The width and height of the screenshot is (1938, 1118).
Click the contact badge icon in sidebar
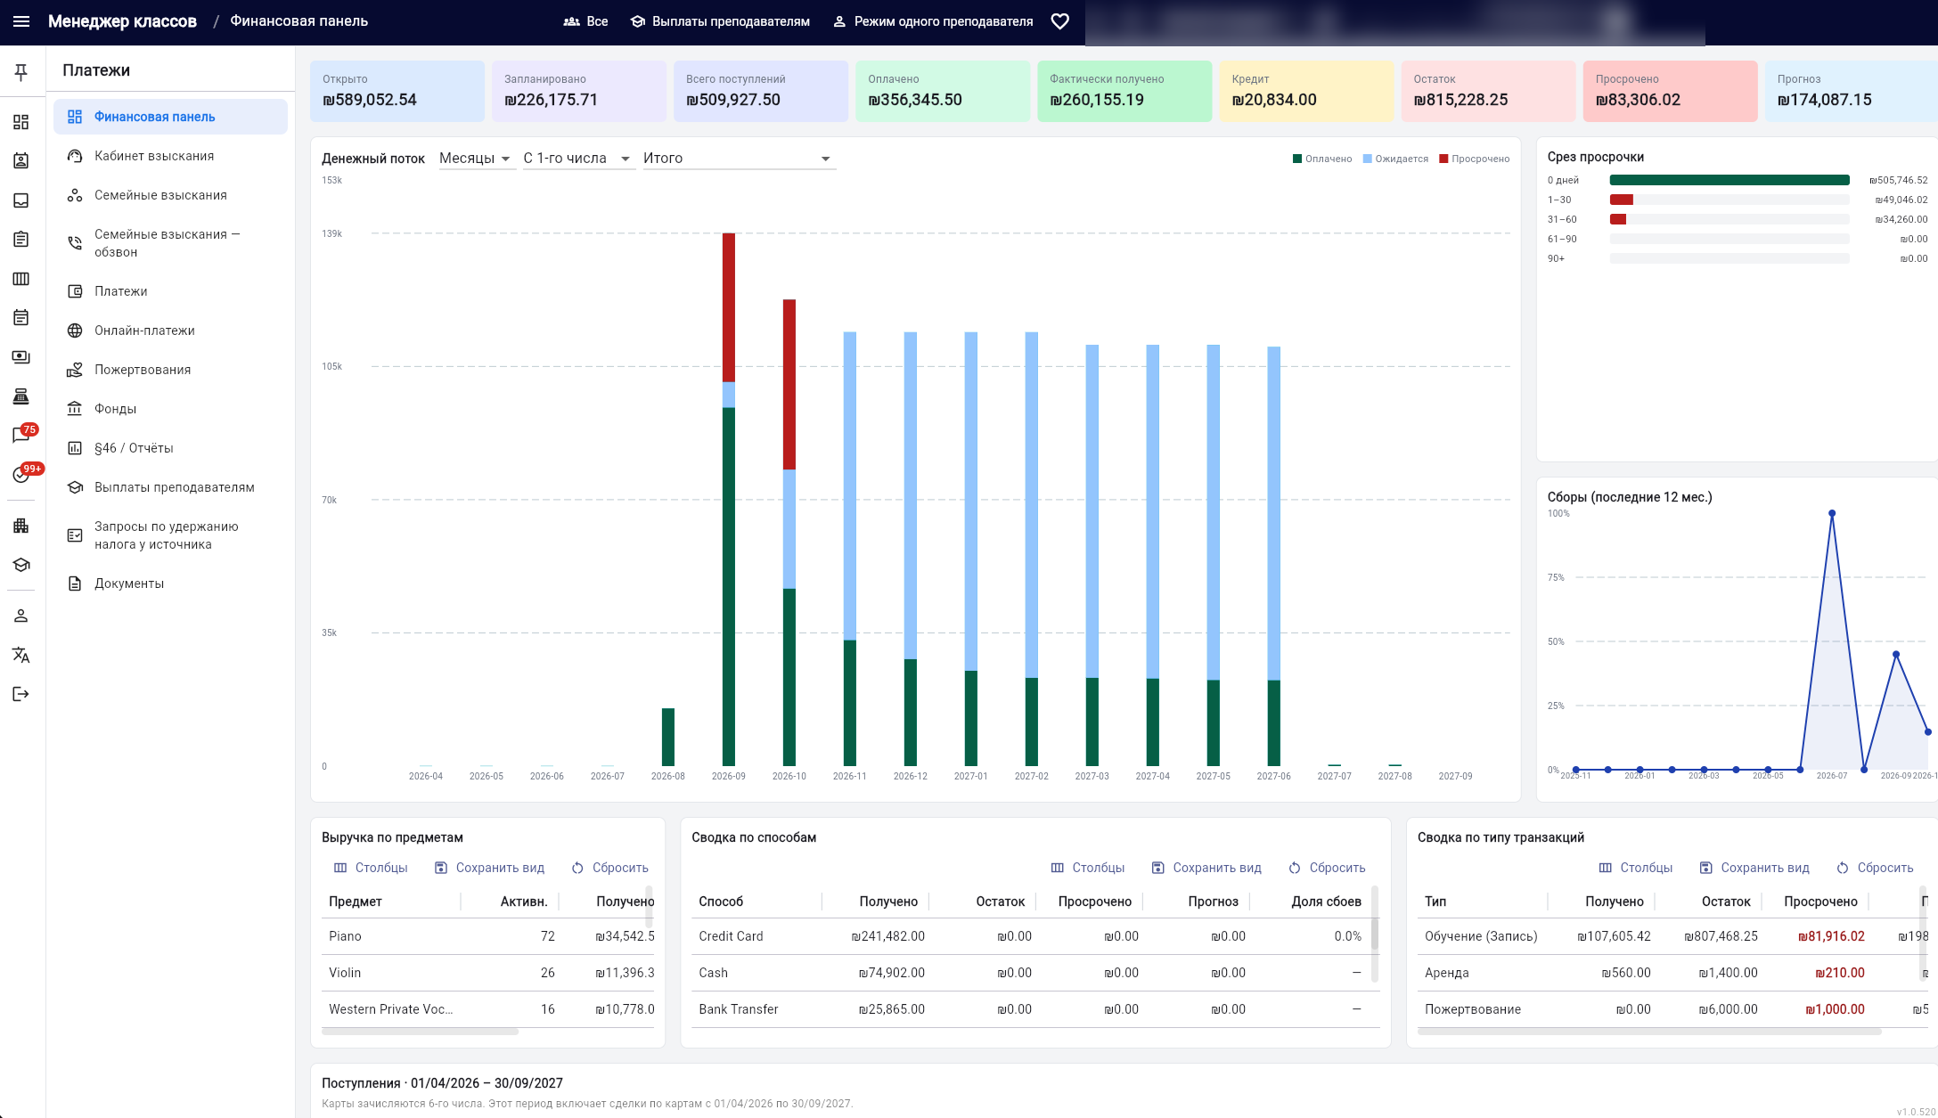pyautogui.click(x=21, y=161)
